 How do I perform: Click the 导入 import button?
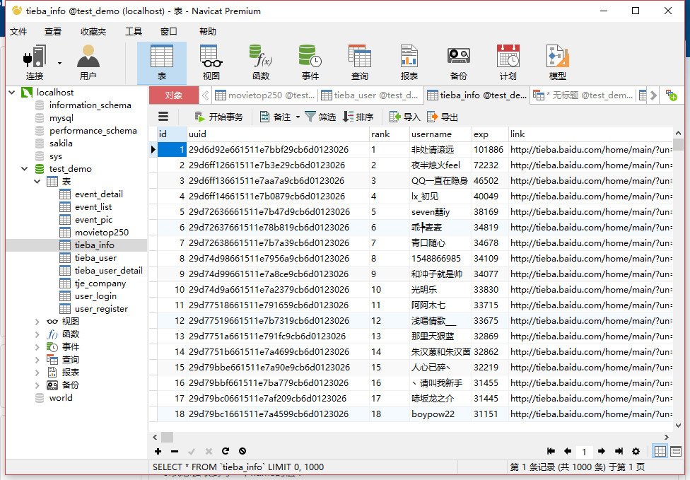(405, 117)
